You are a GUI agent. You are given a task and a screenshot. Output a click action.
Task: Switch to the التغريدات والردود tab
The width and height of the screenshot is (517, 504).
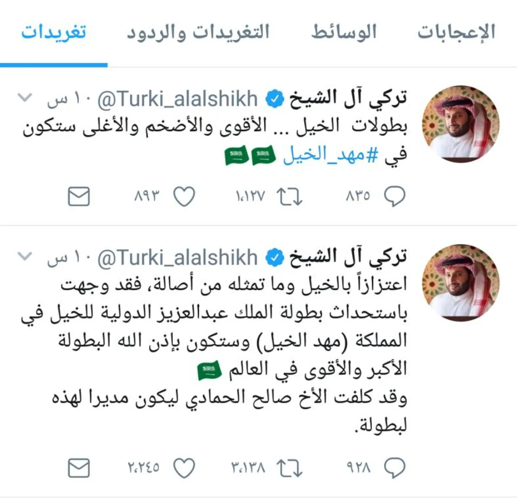tap(198, 33)
